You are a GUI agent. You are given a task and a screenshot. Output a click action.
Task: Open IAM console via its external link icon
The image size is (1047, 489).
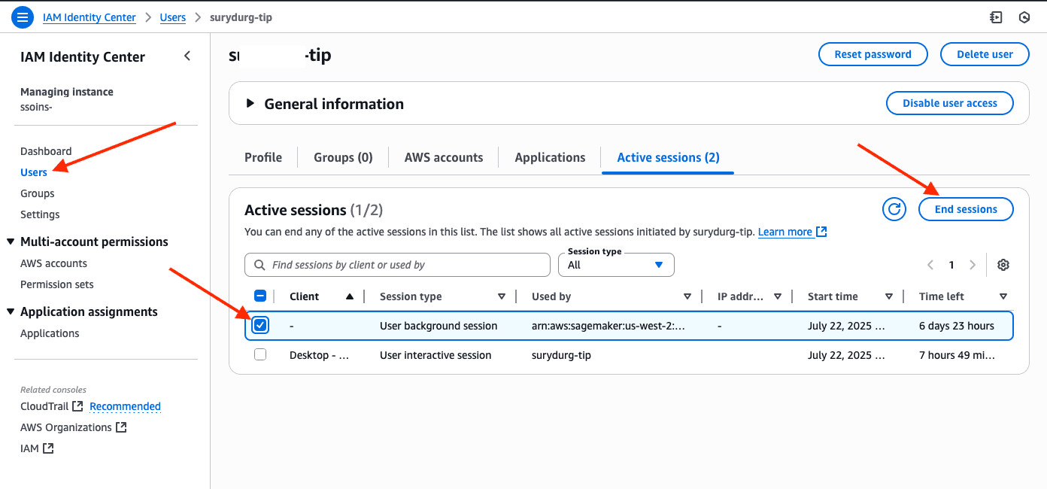coord(48,448)
